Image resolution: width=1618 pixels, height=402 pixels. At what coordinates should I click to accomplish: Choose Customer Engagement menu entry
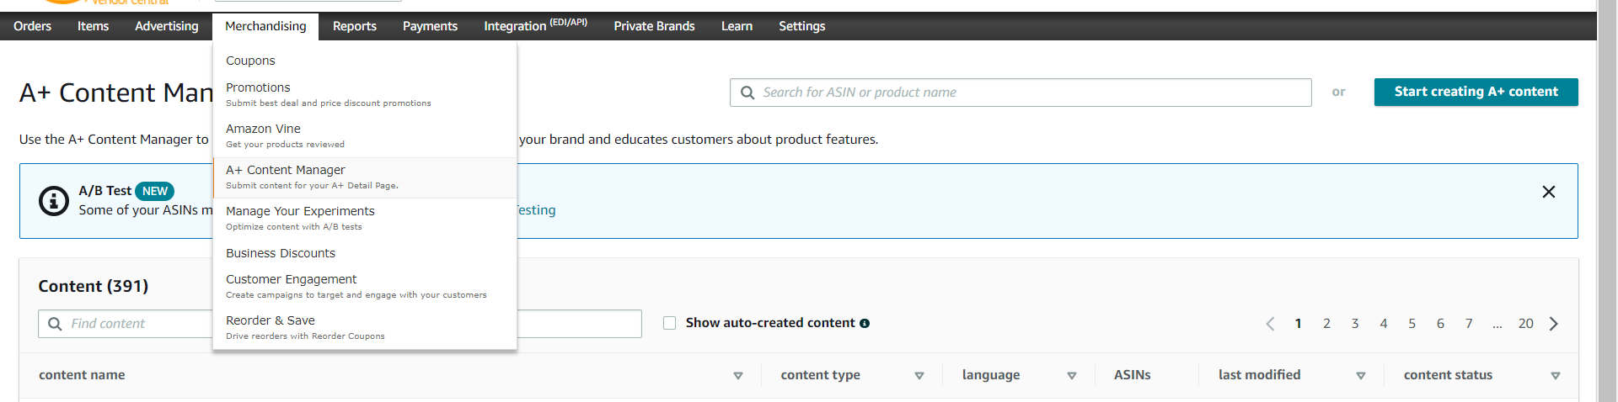coord(365,287)
